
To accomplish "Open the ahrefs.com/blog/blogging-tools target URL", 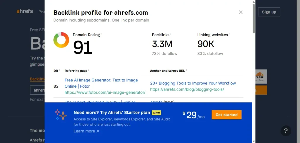I will (187, 89).
